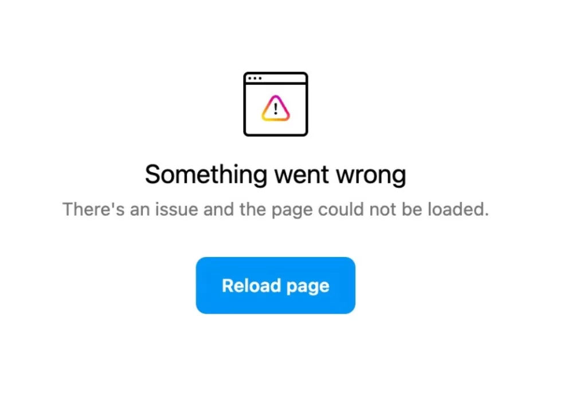The image size is (587, 400).
Task: Click the word wrong in the heading
Action: click(371, 175)
